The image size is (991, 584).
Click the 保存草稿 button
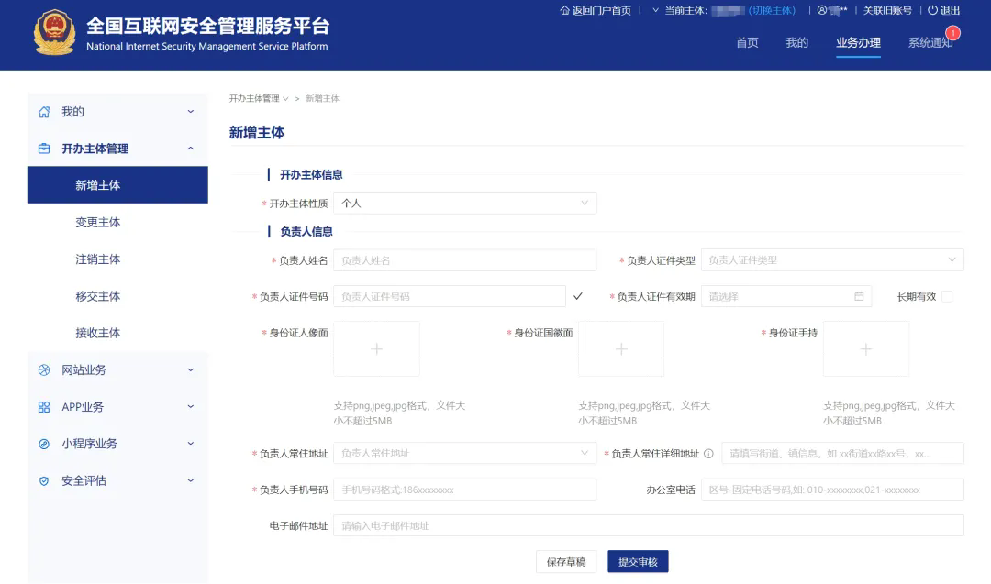point(566,561)
